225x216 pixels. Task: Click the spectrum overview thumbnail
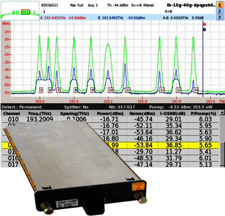click(x=20, y=10)
